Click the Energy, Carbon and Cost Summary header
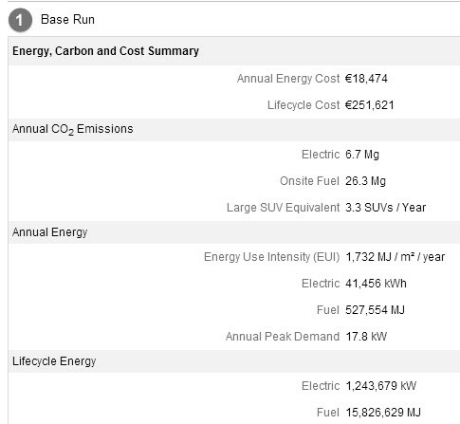 [x=105, y=51]
